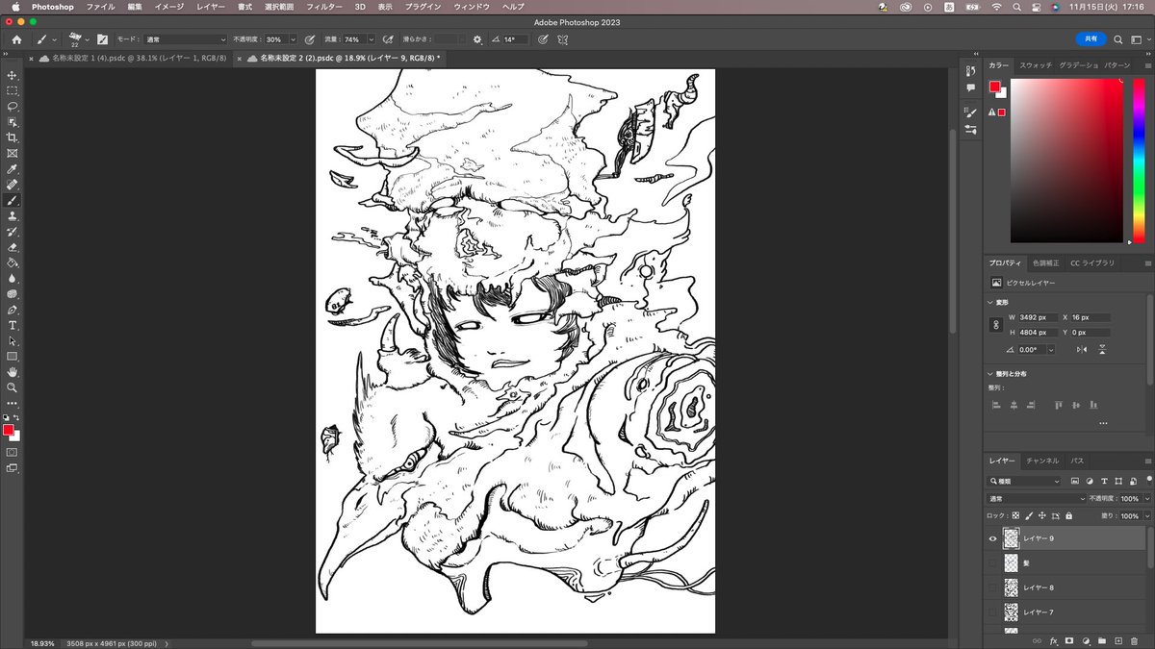Toggle airbrush build-up icon
Screen dimensions: 1155x649
pyautogui.click(x=388, y=39)
